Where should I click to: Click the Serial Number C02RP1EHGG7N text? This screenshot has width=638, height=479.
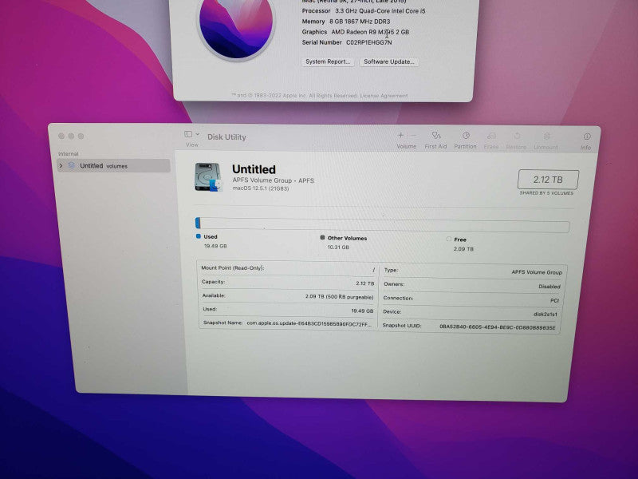click(x=347, y=42)
